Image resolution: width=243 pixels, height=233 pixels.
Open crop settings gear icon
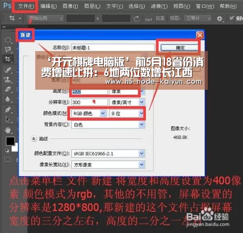pos(220,19)
